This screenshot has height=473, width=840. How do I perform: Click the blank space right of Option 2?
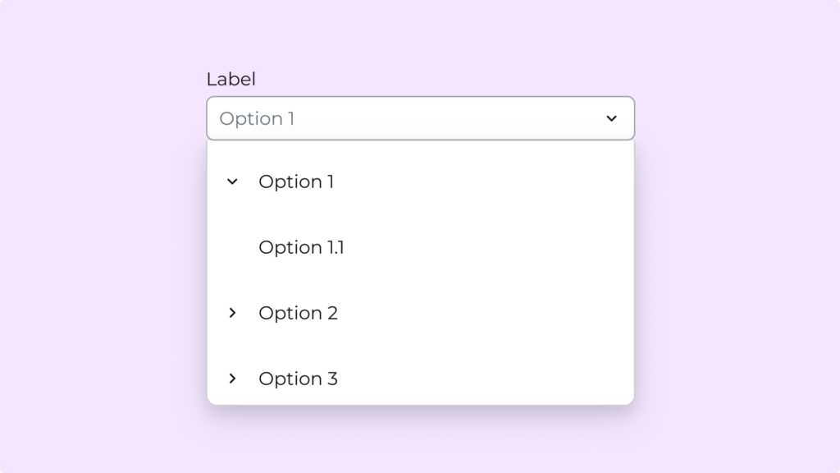(x=492, y=313)
